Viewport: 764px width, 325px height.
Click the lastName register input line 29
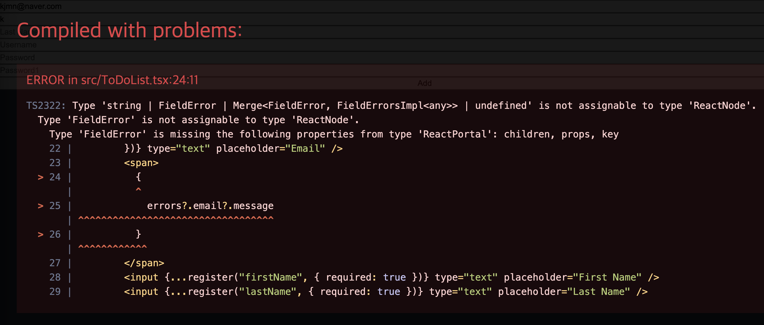[386, 292]
